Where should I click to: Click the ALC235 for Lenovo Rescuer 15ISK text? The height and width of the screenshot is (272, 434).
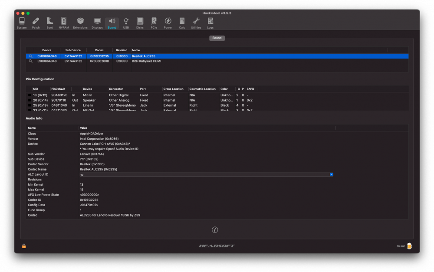[110, 215]
